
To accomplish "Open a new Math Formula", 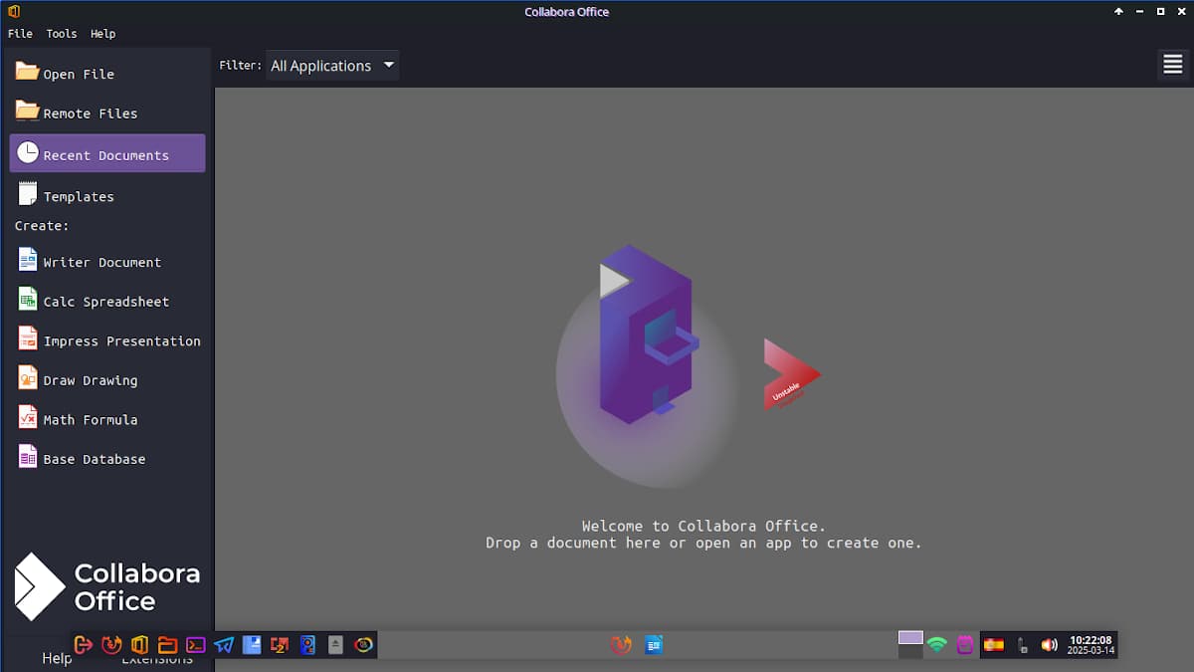I will (x=90, y=419).
